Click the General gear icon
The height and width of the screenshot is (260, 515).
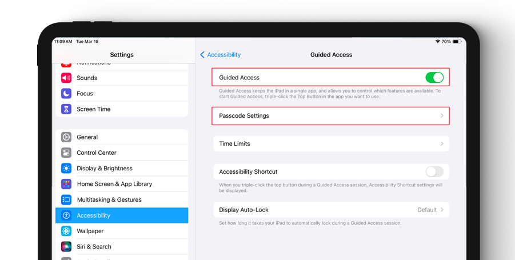click(x=66, y=137)
